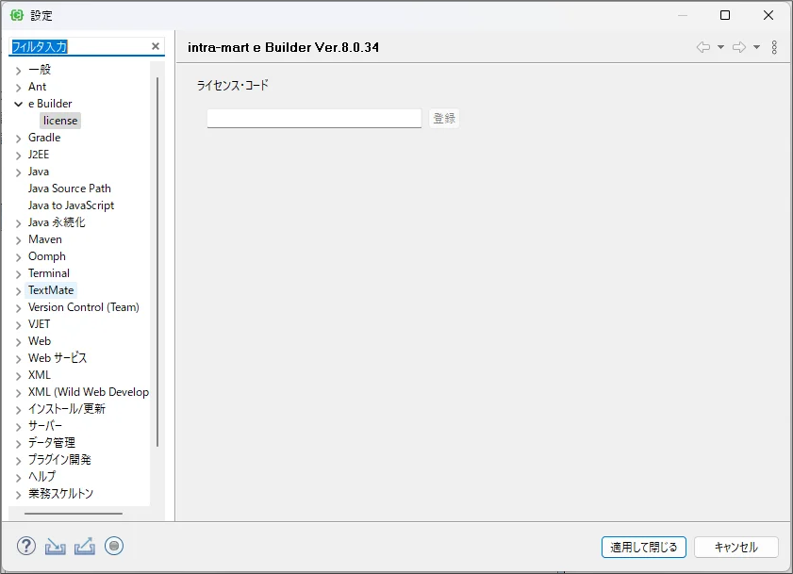Click the tree vertical scrollbar

(157, 262)
